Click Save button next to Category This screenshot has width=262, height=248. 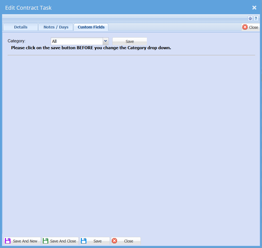130,41
